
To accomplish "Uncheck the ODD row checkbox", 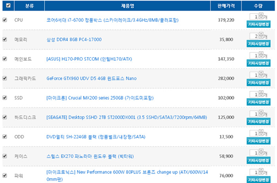I will (5, 136).
